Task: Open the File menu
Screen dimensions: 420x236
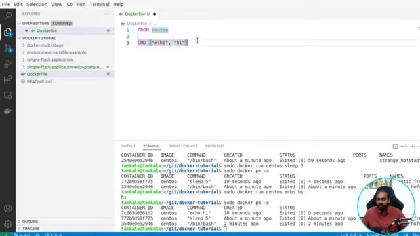Action: coord(6,5)
